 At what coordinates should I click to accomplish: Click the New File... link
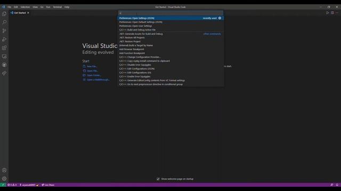pyautogui.click(x=92, y=66)
